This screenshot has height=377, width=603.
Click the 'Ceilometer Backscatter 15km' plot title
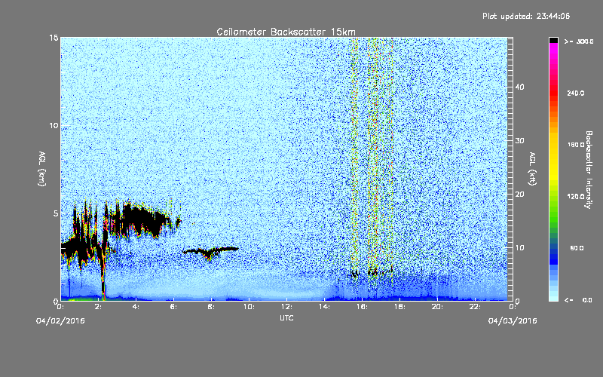[x=286, y=32]
